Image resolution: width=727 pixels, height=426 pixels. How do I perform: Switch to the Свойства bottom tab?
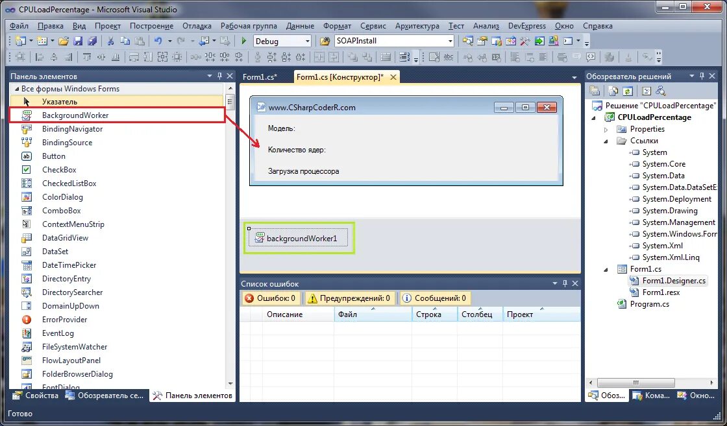pos(36,396)
